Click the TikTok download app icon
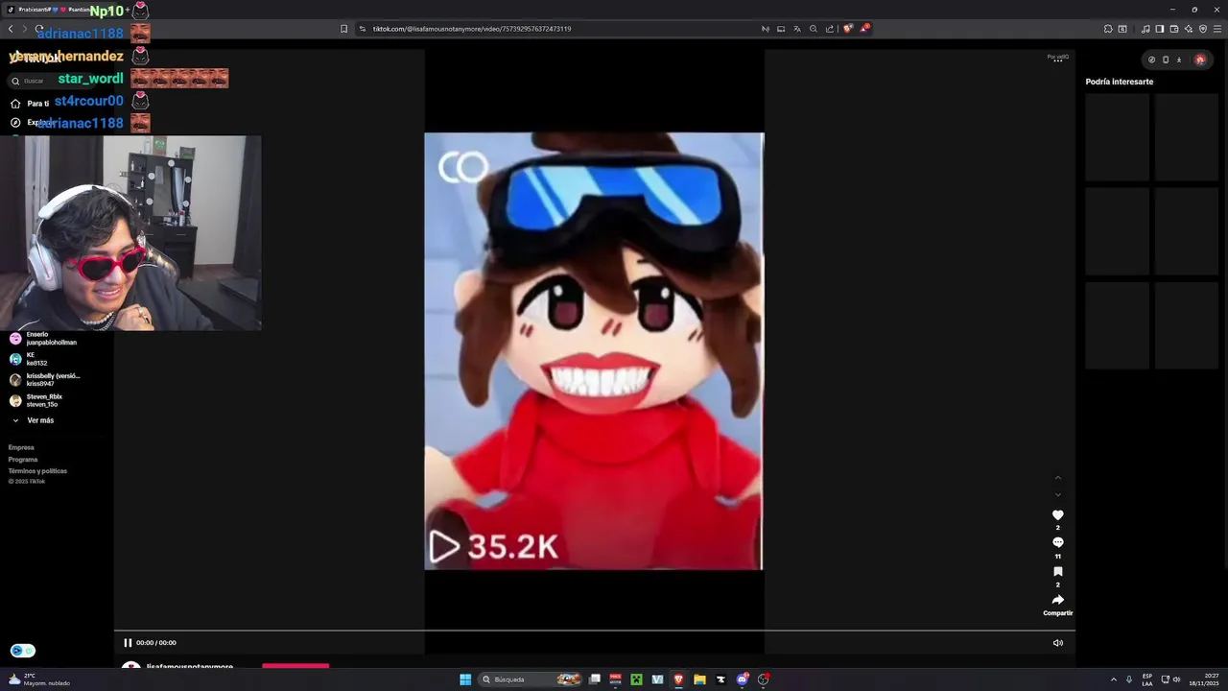Screen dimensions: 1228x691 pos(1179,60)
